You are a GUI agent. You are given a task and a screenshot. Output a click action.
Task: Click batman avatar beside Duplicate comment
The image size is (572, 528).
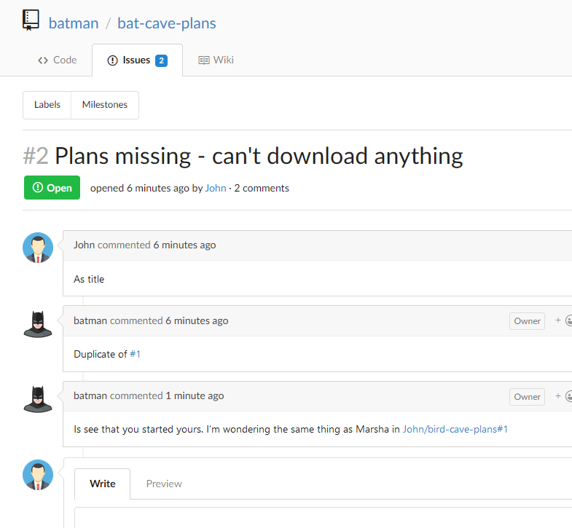(x=38, y=324)
